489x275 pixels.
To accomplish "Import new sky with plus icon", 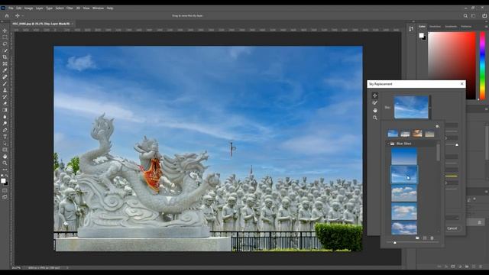I will (425, 238).
